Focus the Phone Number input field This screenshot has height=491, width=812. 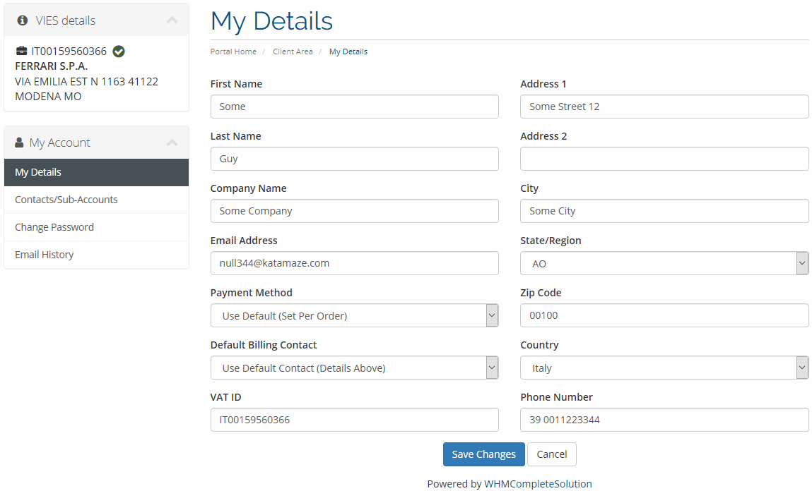(664, 420)
